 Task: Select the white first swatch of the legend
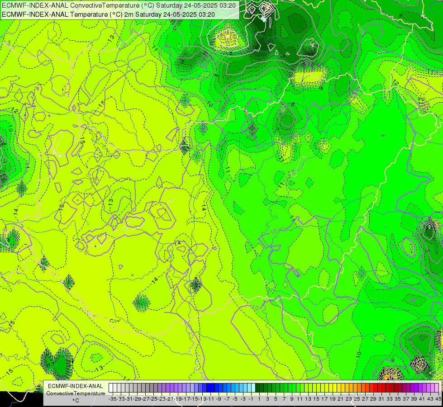(111, 388)
